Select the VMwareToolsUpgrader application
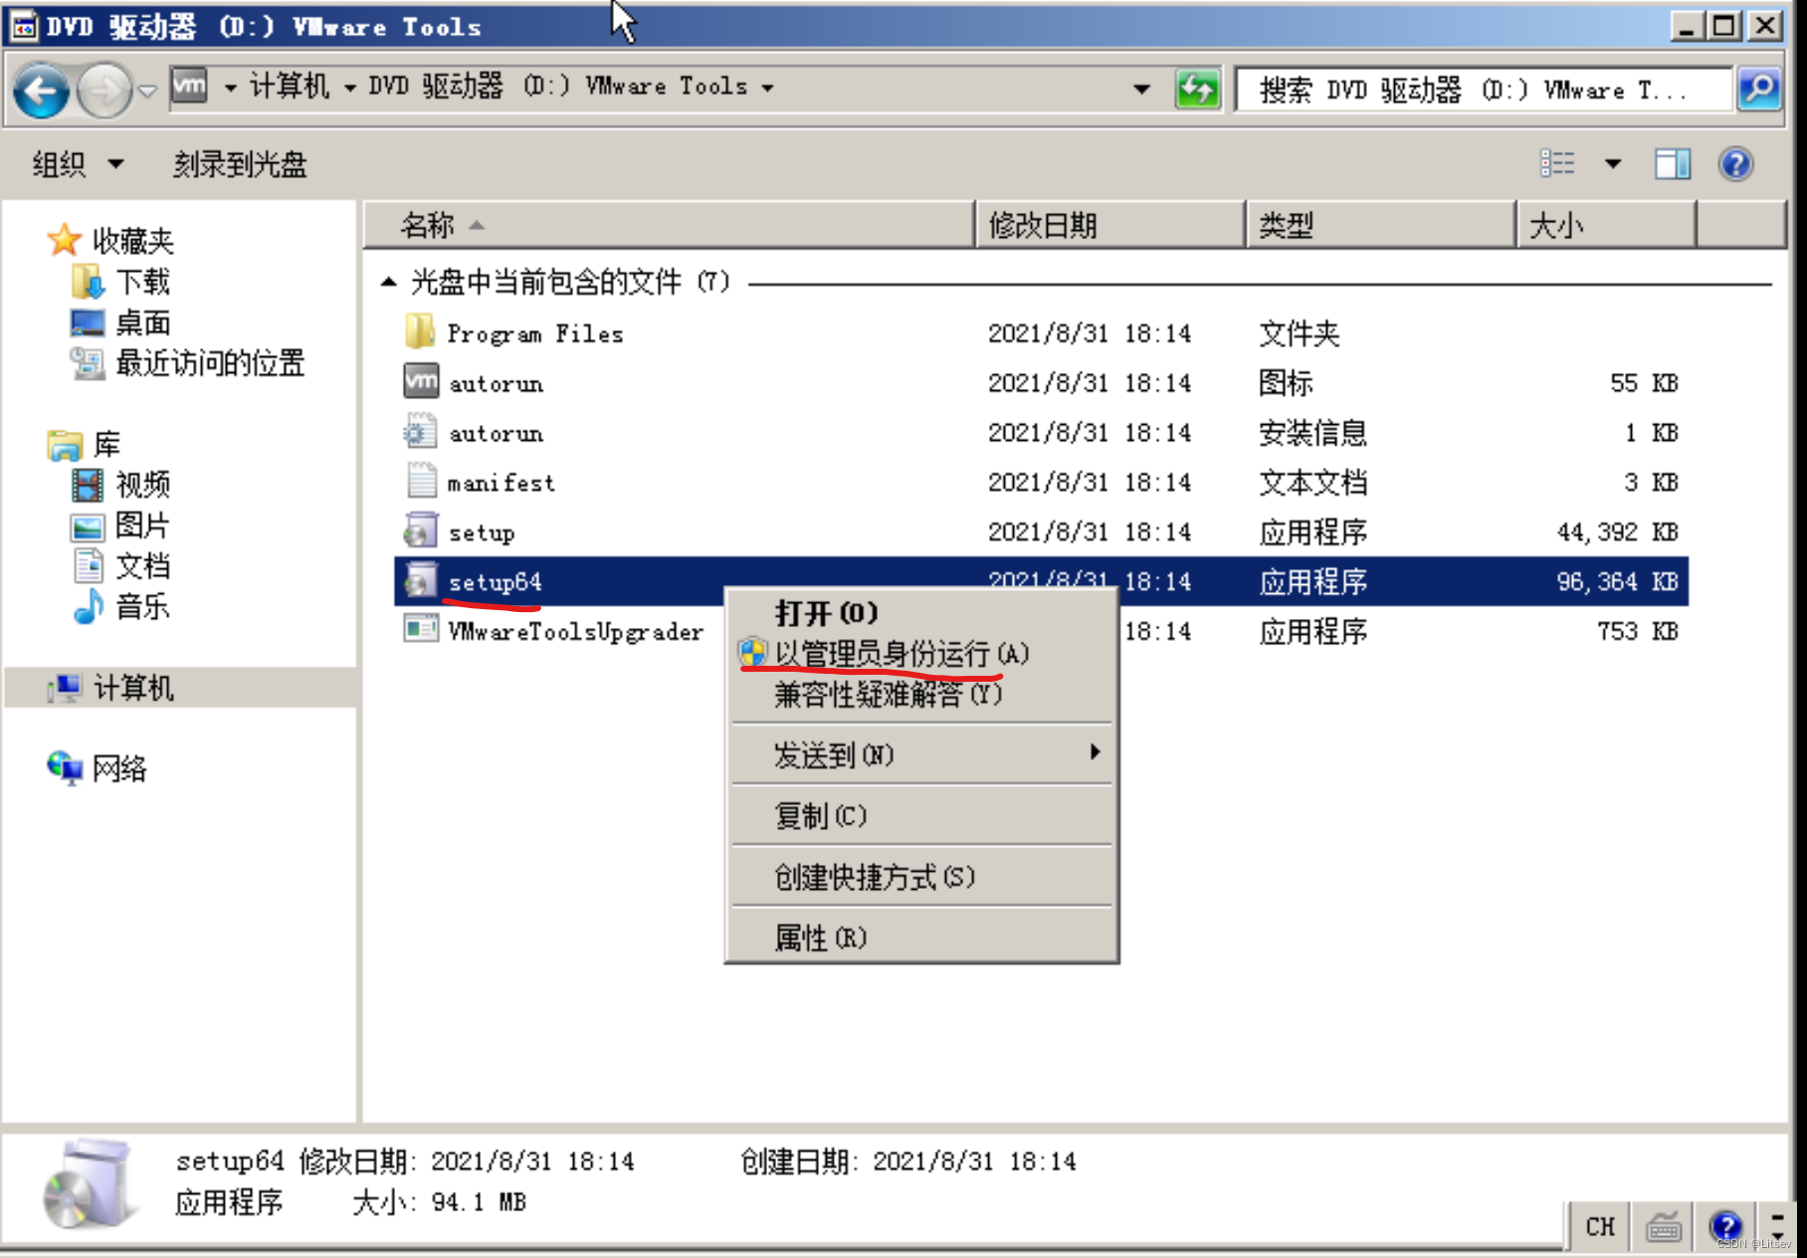The image size is (1807, 1258). 575,631
